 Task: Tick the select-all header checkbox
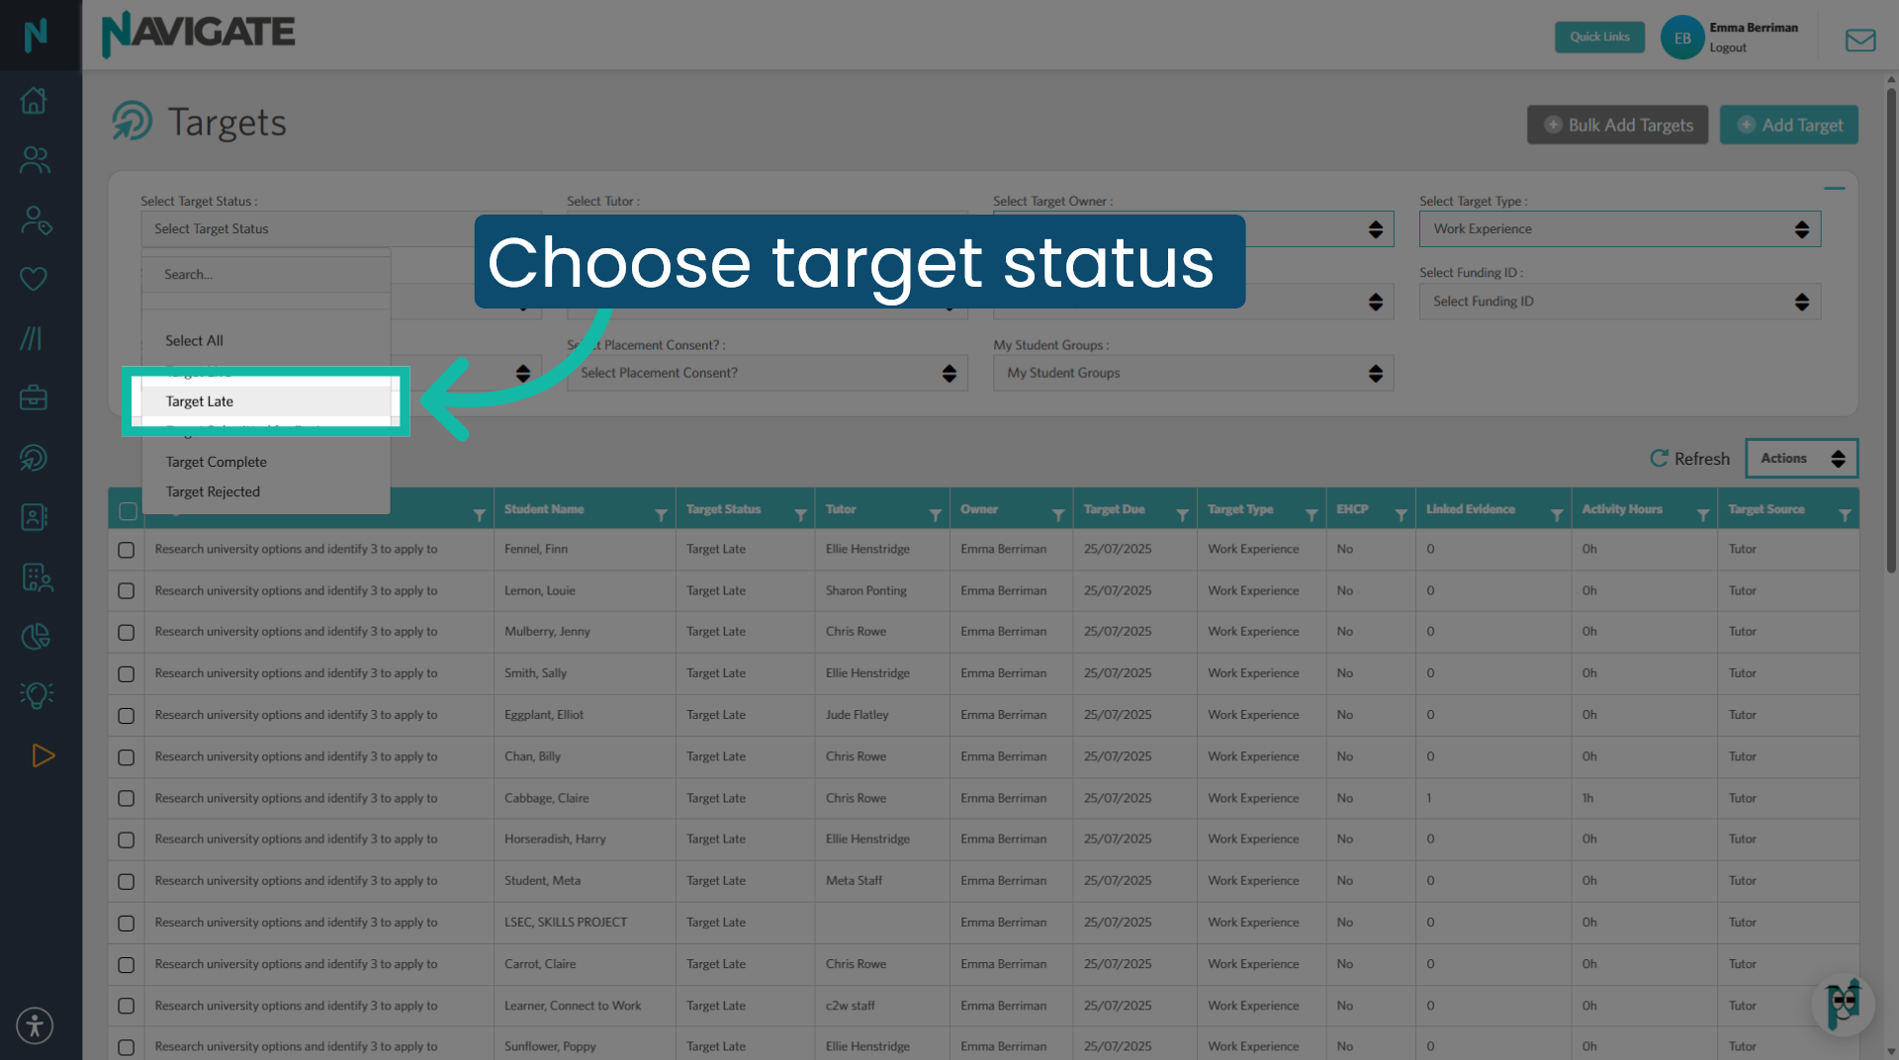(128, 511)
